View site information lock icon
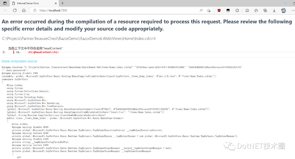Screen dimensions: 295x159 tap(35, 11)
